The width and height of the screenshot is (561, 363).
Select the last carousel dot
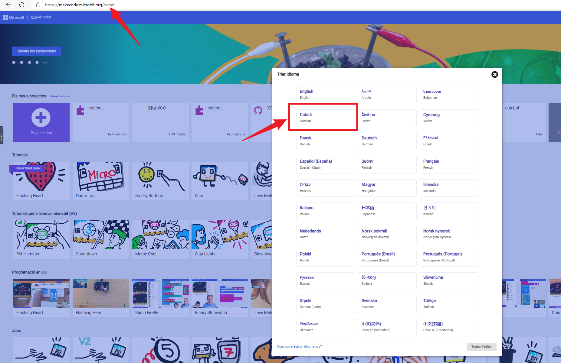pos(45,62)
